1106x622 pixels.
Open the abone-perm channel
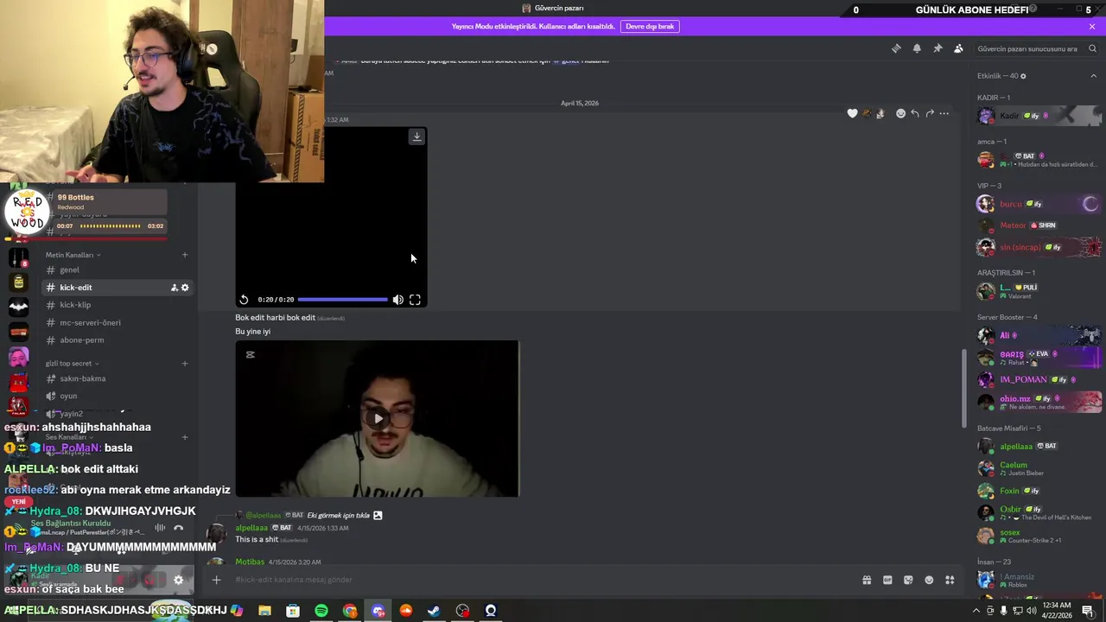click(117, 340)
